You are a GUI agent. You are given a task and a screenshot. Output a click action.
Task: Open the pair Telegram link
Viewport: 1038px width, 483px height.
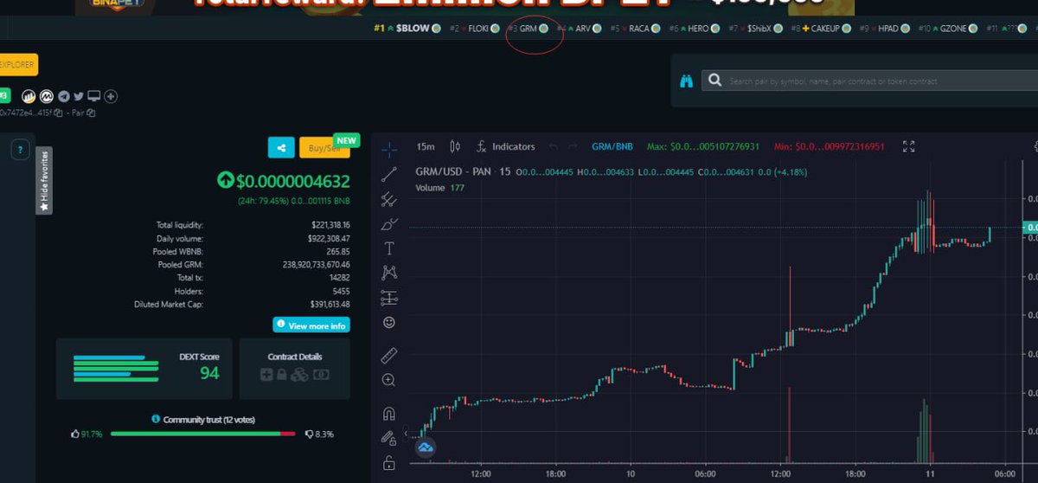point(63,96)
